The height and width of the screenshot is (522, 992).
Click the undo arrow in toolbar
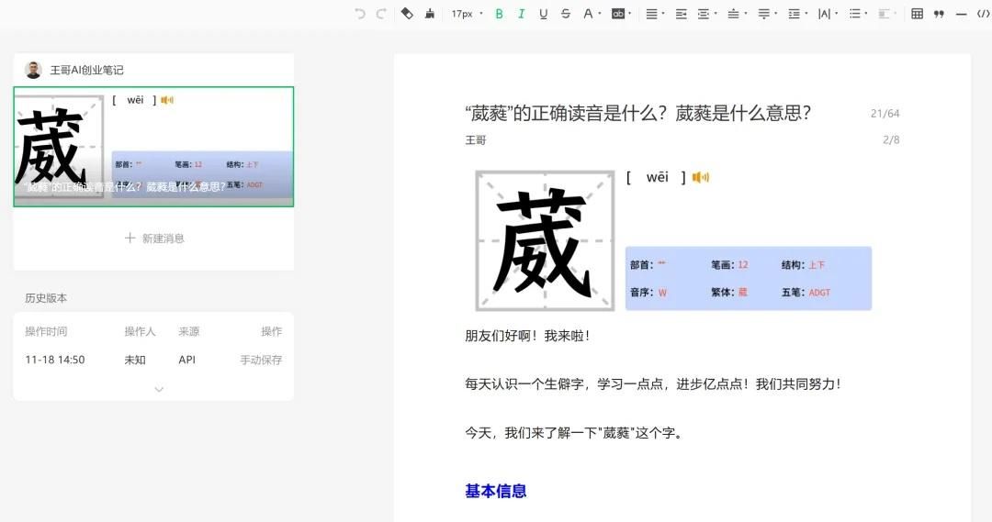[359, 14]
